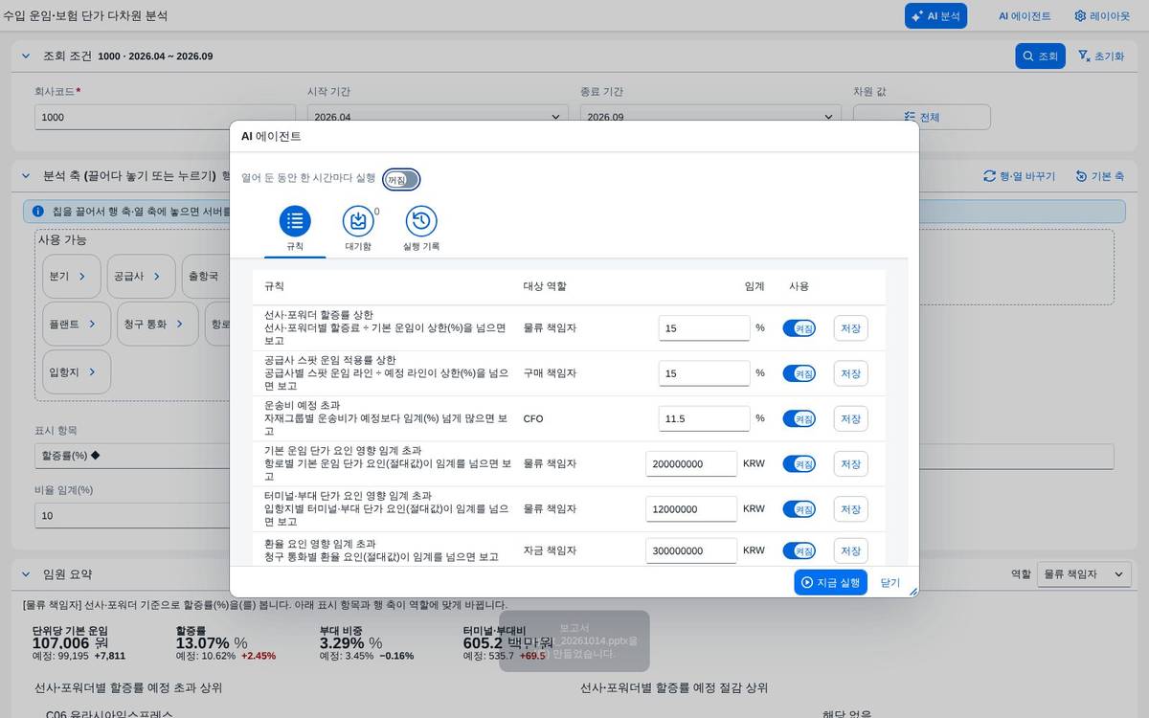Image resolution: width=1149 pixels, height=718 pixels.
Task: Save the 터미널·부대 단가 요인 rule
Action: [850, 508]
